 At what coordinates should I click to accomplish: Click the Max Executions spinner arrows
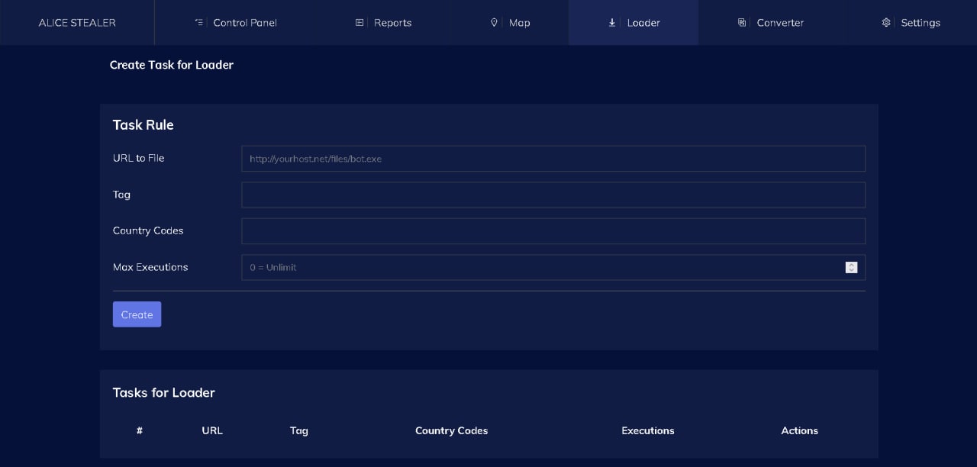tap(851, 267)
